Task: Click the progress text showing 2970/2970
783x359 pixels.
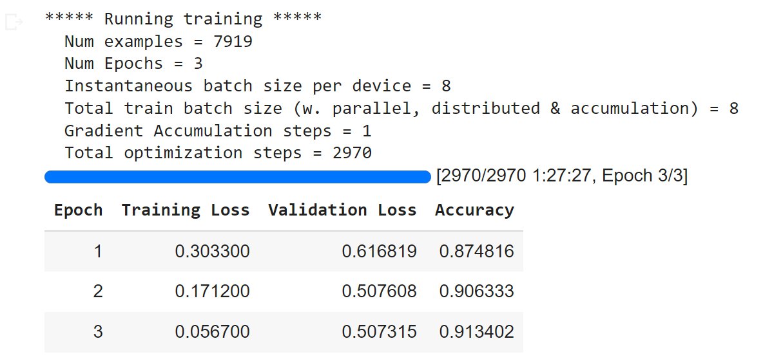Action: click(561, 177)
